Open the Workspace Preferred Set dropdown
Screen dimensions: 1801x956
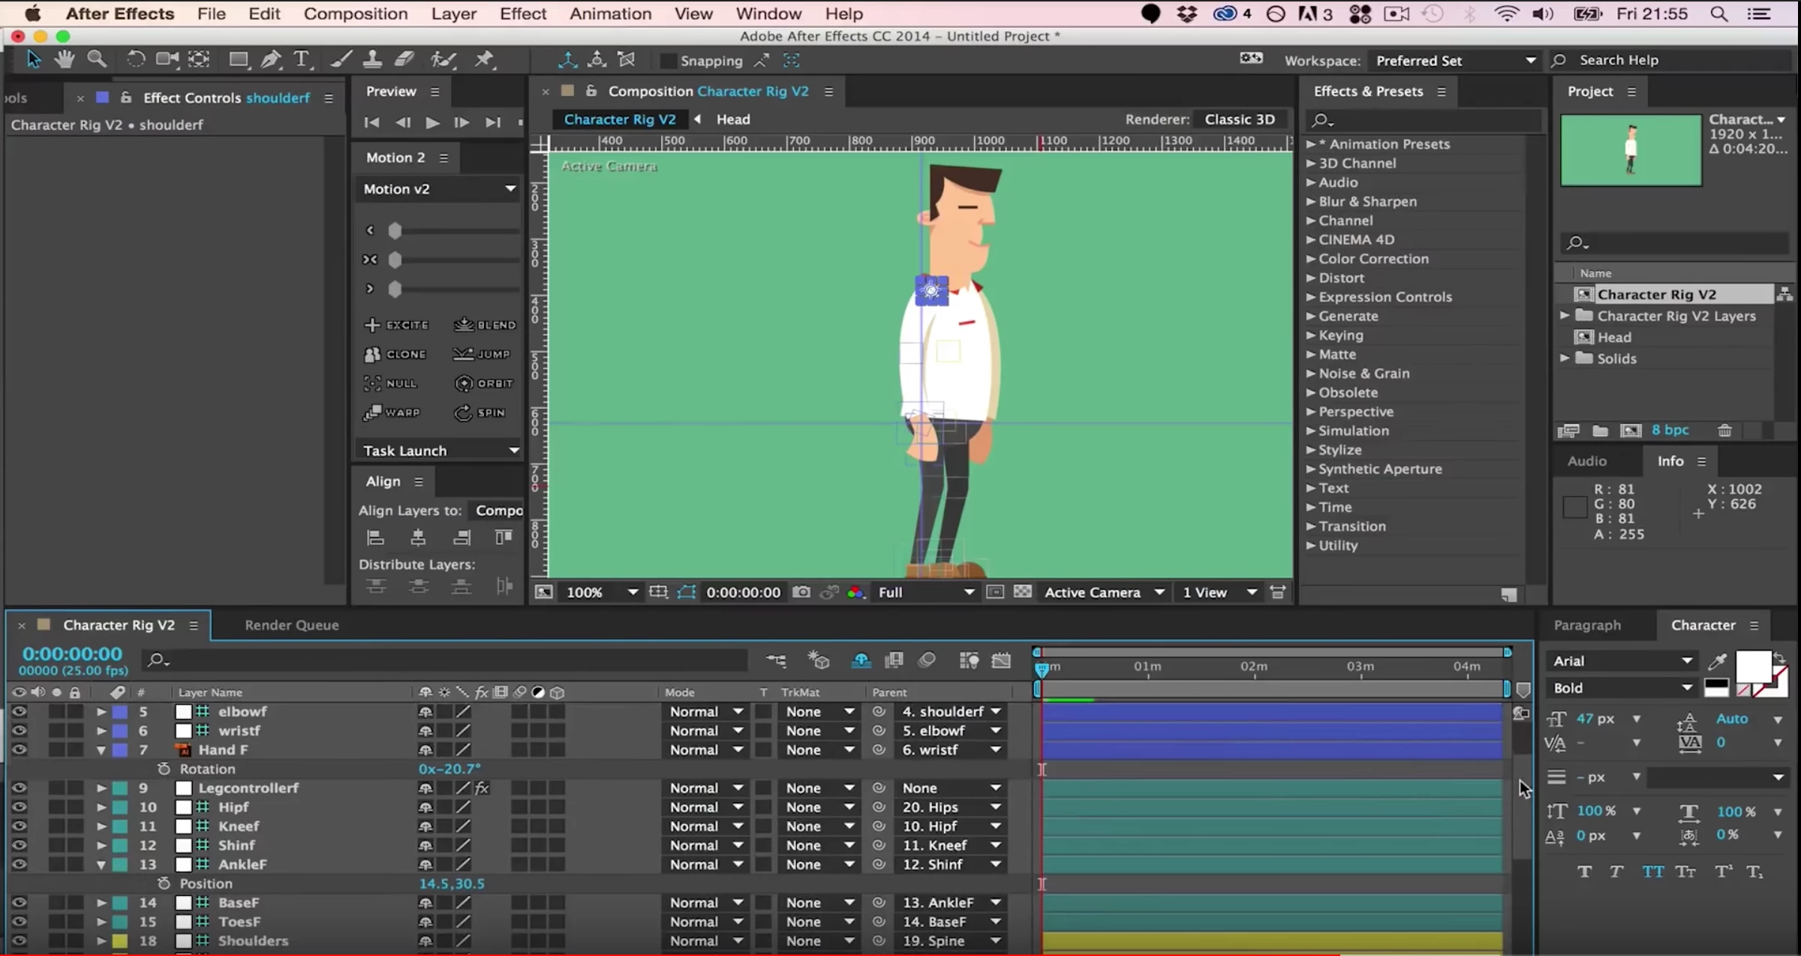1454,61
